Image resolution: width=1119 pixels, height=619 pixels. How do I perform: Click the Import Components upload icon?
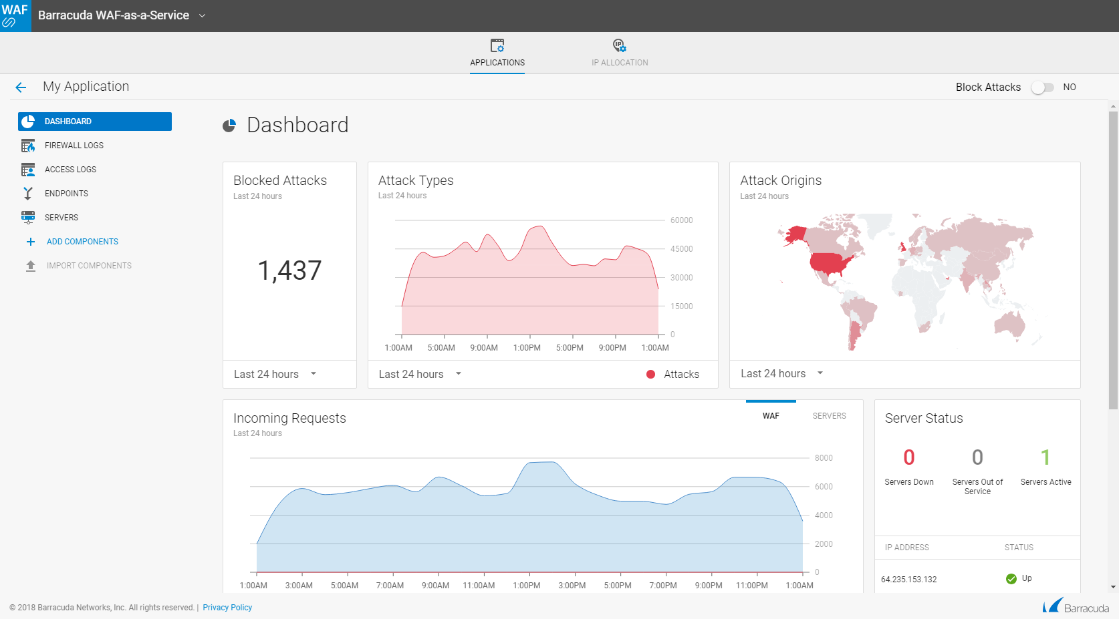point(31,266)
